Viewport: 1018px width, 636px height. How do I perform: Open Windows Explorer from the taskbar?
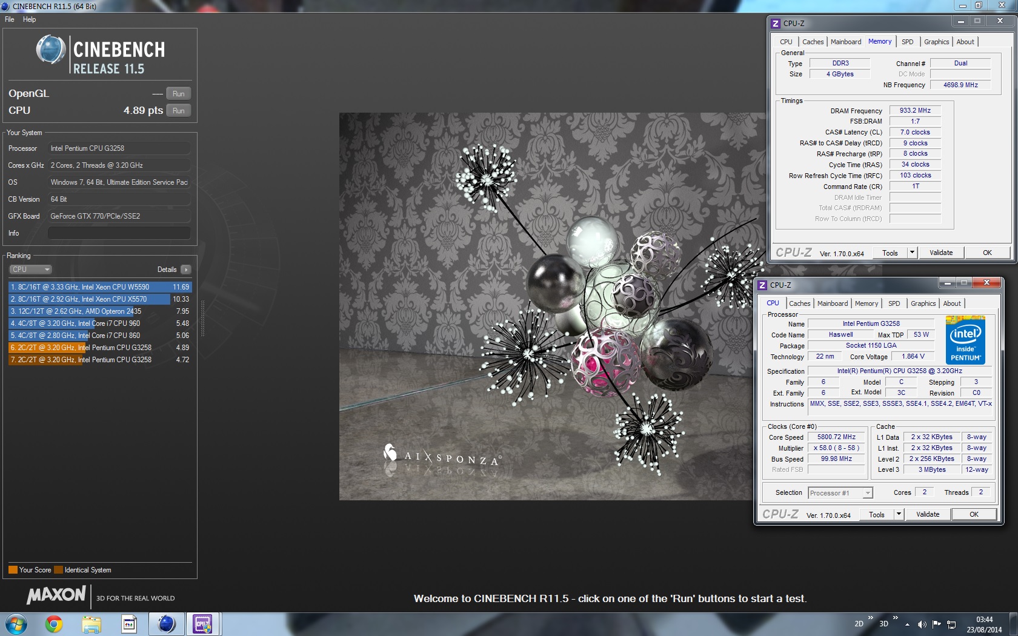pyautogui.click(x=91, y=624)
